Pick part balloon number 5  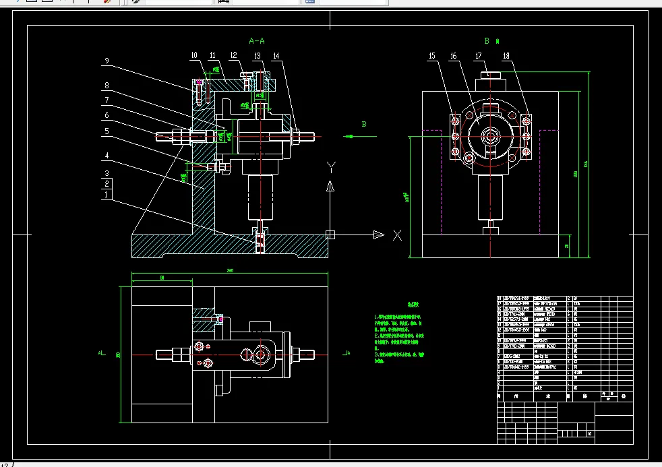(x=107, y=131)
